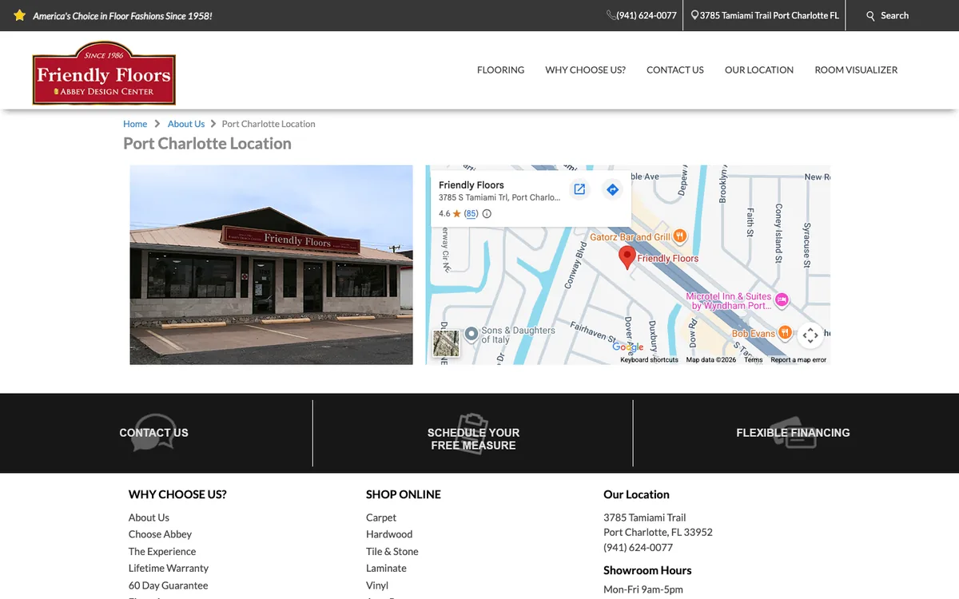Click Friendly Floors title on map card
The width and height of the screenshot is (959, 599).
tap(472, 184)
